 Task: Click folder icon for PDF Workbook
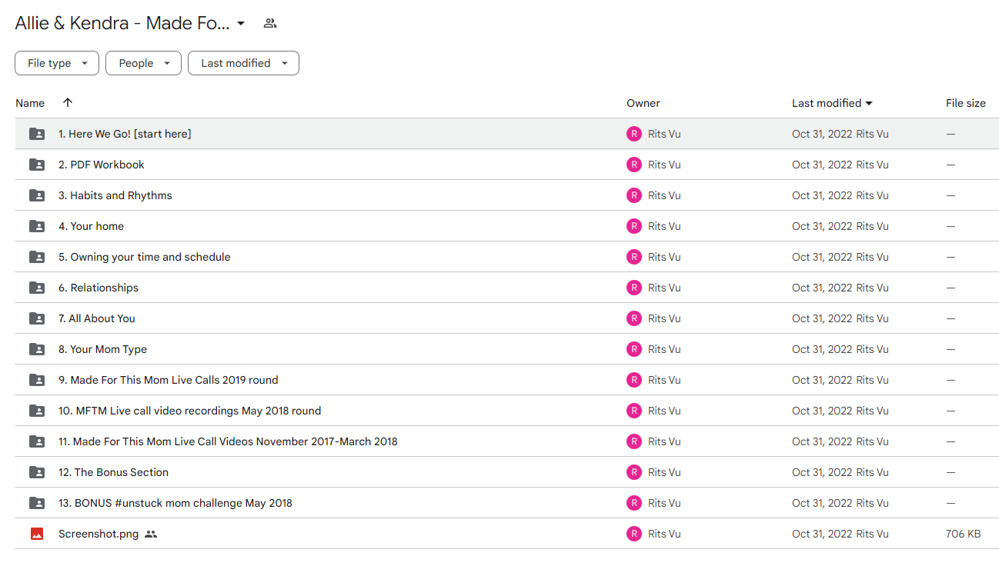pyautogui.click(x=37, y=165)
